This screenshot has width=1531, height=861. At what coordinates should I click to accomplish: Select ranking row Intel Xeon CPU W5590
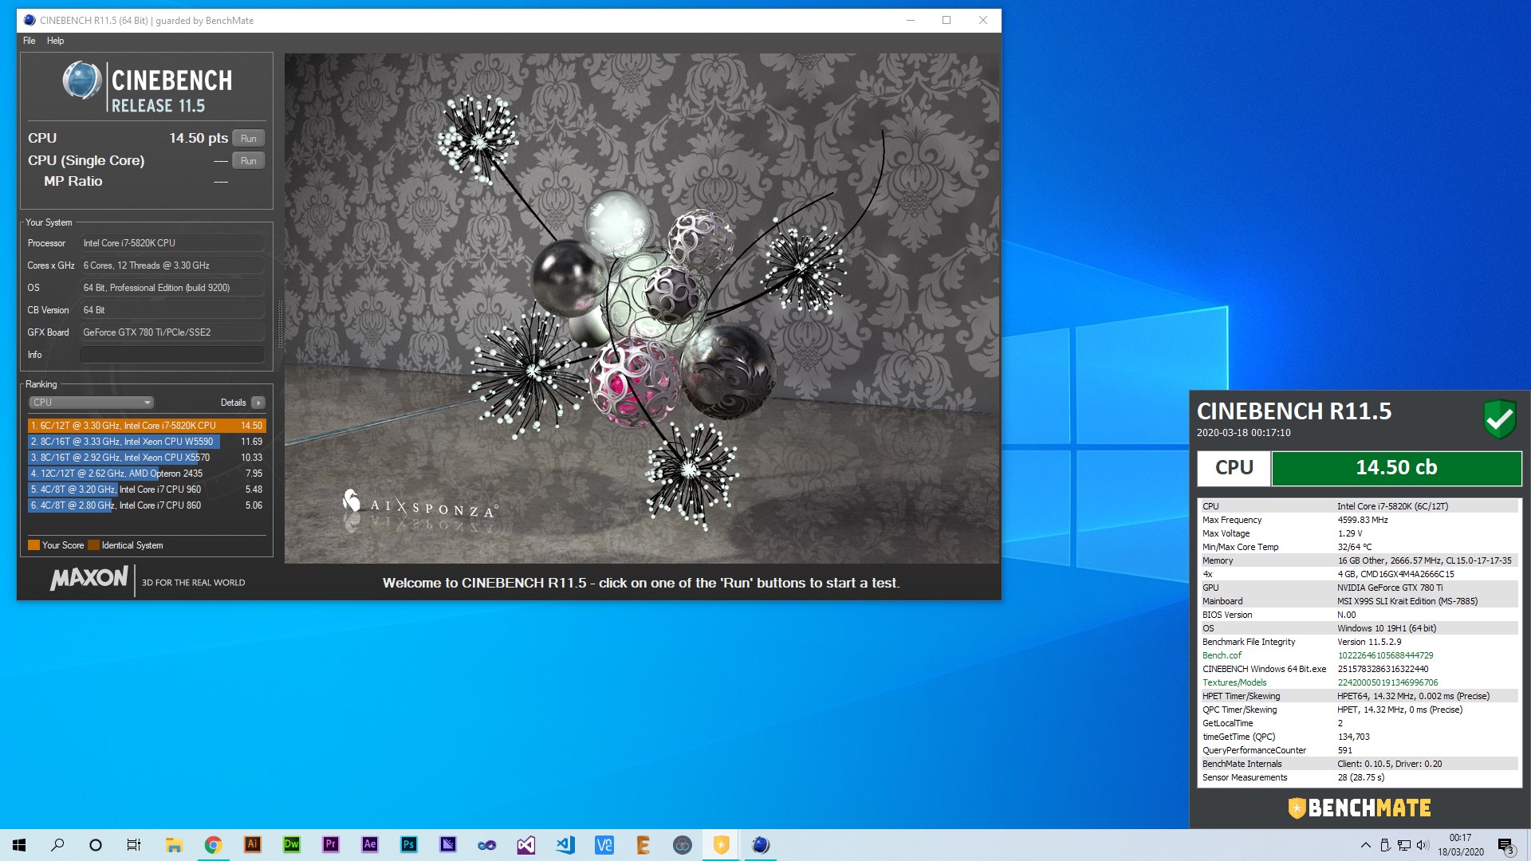147,442
